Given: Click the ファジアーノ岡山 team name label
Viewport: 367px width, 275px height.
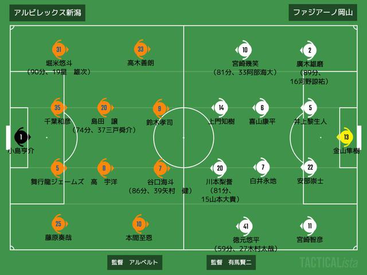Looking at the screenshot, I should [323, 12].
